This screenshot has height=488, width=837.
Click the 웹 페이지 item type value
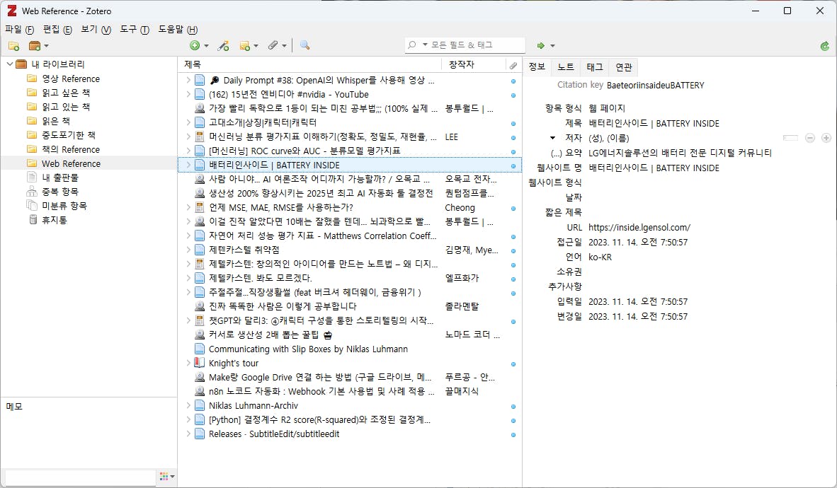606,108
